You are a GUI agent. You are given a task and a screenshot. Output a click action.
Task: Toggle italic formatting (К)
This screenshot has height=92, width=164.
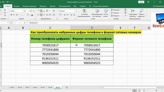[x=14, y=15]
